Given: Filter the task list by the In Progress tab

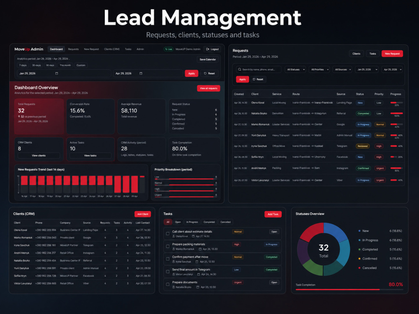Looking at the screenshot, I should tap(192, 222).
